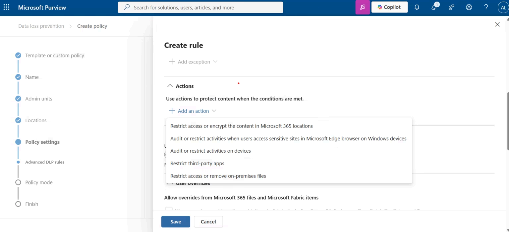
Task: Open the Copilot button
Action: coord(389,7)
